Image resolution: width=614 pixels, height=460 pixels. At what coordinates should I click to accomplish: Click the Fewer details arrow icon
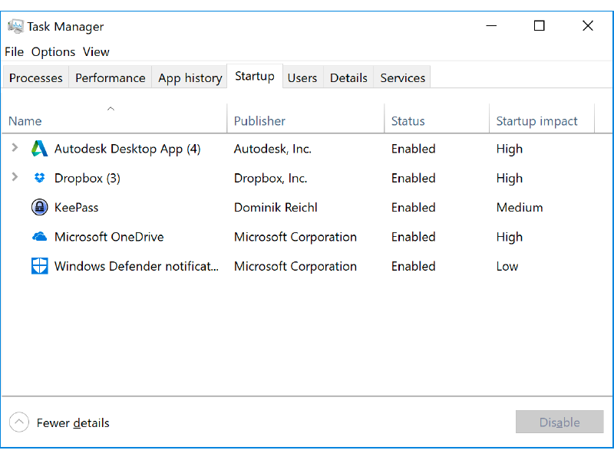click(x=18, y=422)
